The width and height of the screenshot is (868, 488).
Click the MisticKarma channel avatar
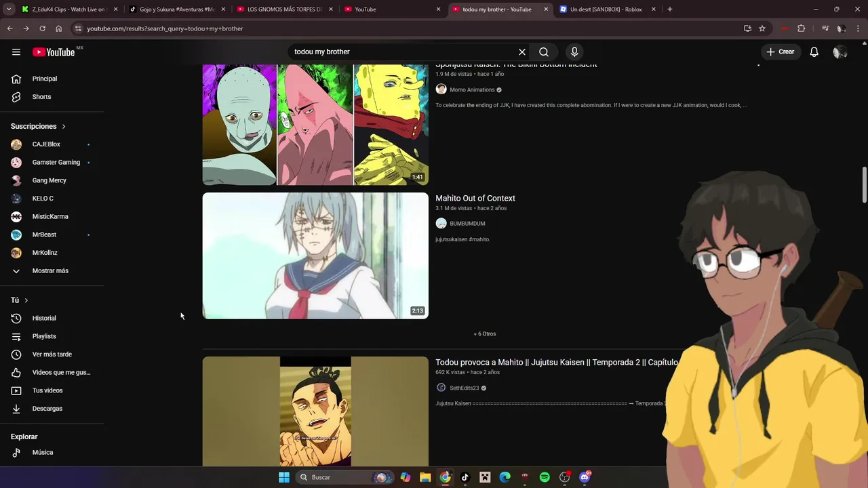pyautogui.click(x=16, y=217)
